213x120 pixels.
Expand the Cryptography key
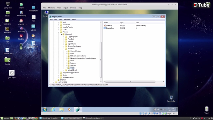64,37
